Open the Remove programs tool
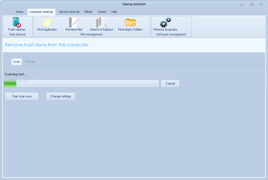This screenshot has height=180, width=268. coord(165,24)
